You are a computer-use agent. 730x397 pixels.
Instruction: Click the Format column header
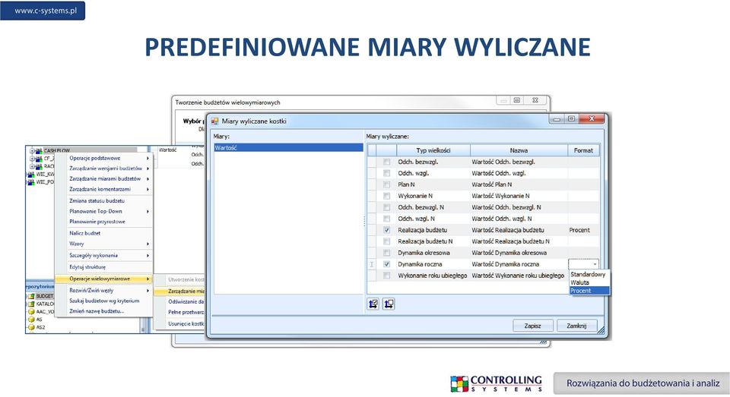click(x=583, y=150)
